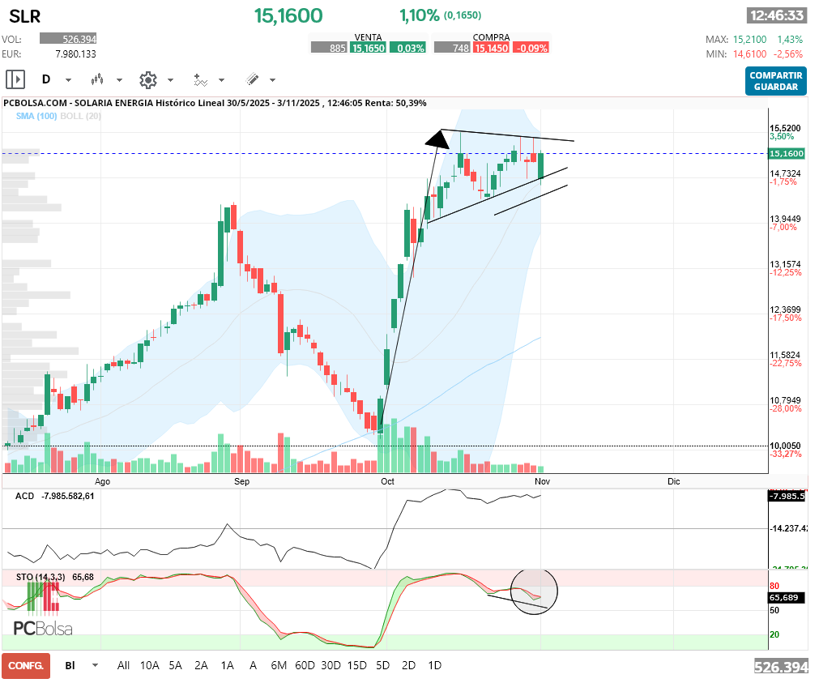Click the MIN value 14,6100
This screenshot has width=819, height=683.
coord(749,54)
